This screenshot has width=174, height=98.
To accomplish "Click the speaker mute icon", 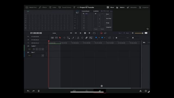I will (x=133, y=33).
